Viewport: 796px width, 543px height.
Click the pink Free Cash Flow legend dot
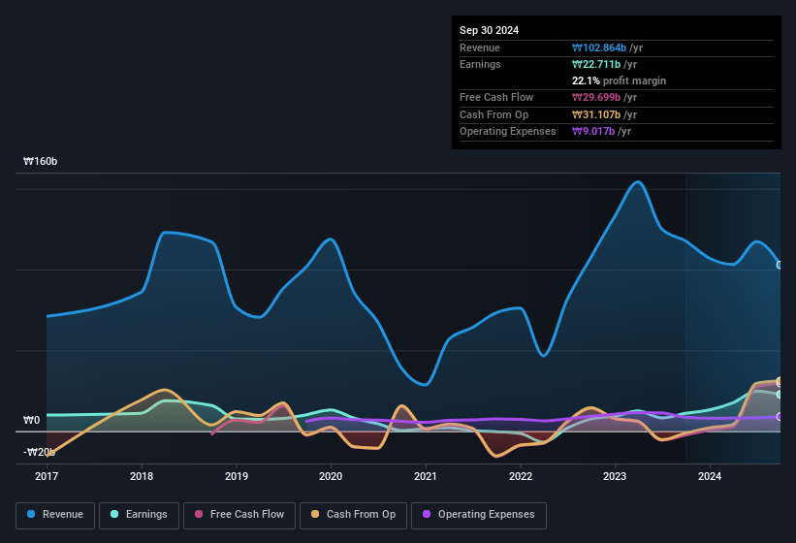click(199, 515)
